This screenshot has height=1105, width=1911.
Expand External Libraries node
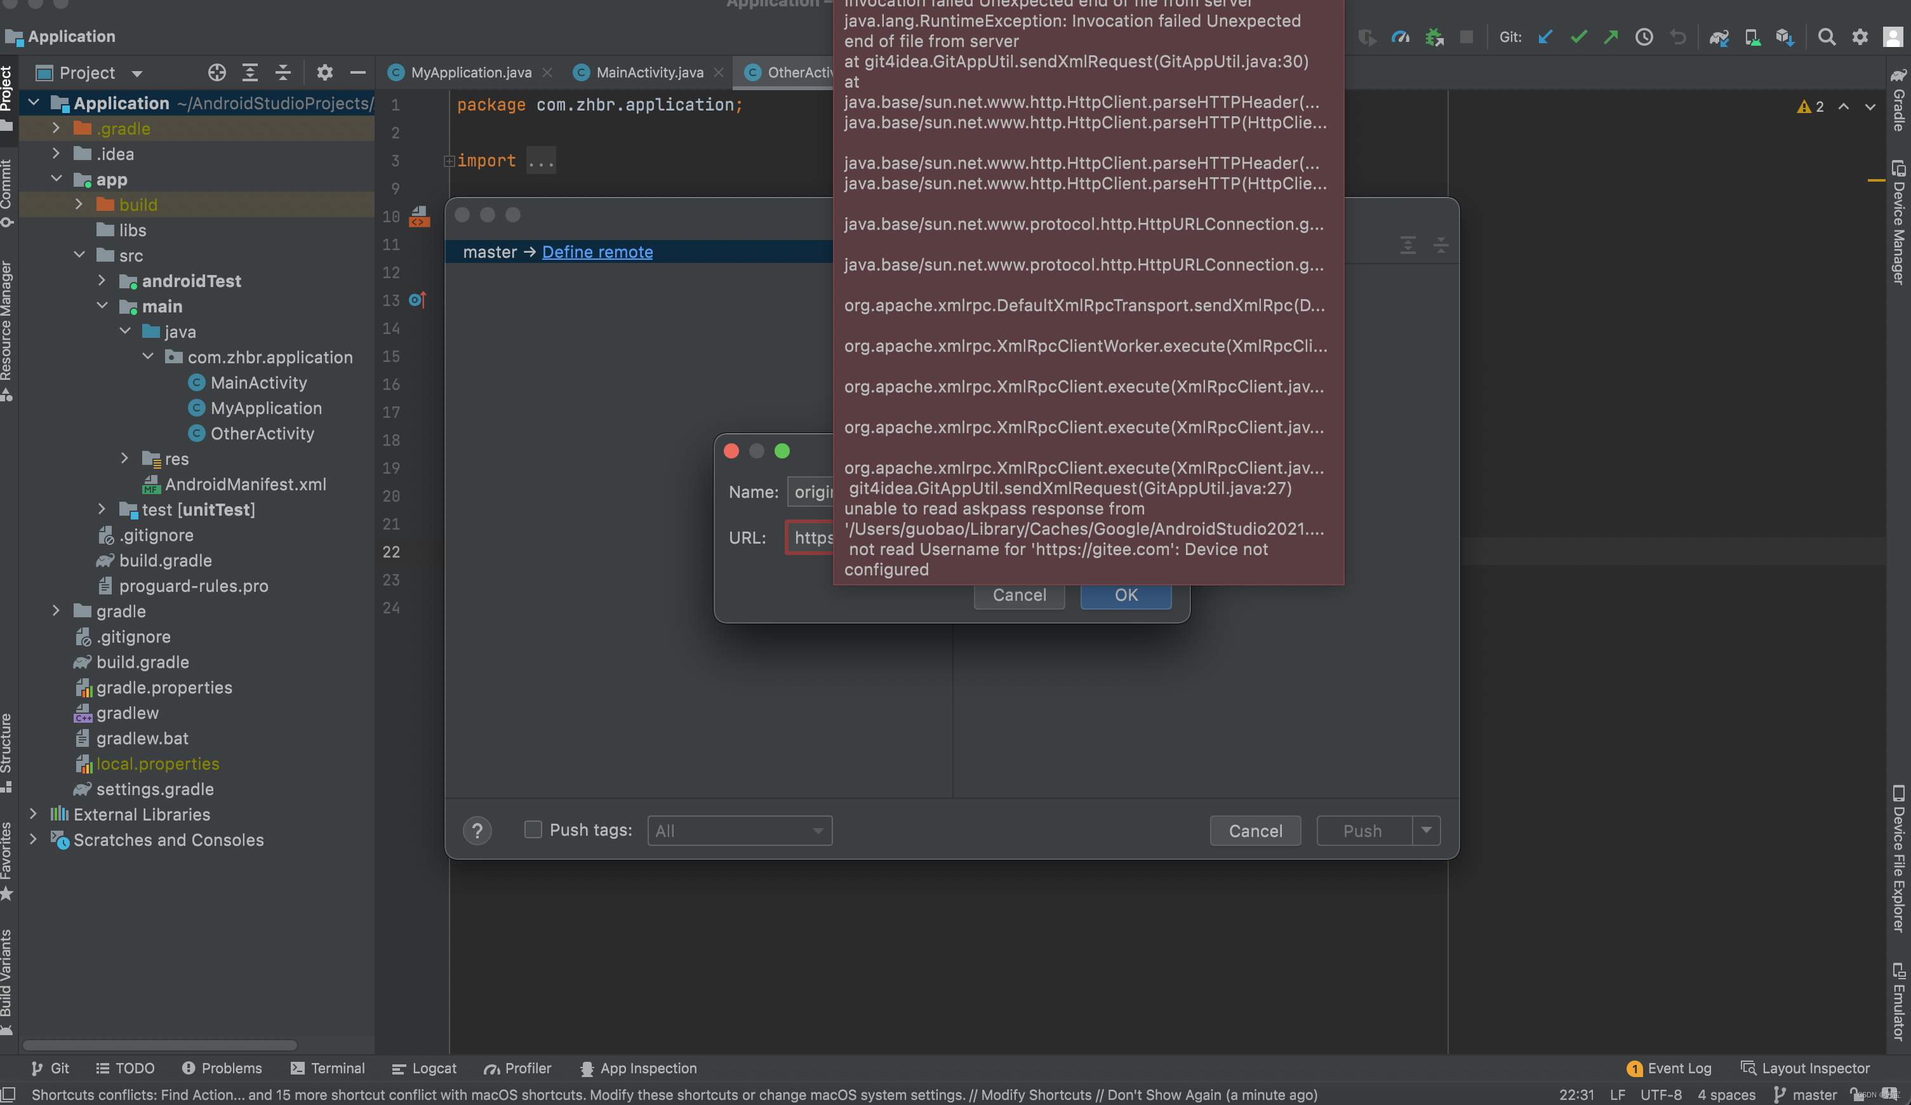(32, 814)
